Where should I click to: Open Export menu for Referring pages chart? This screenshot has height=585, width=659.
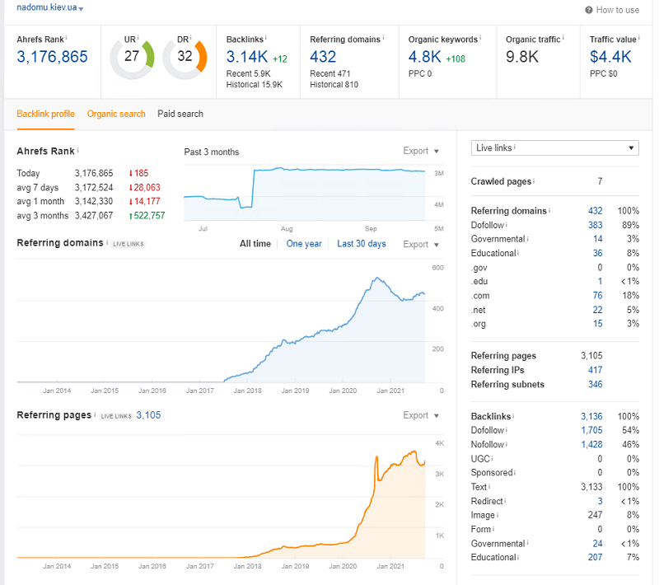point(420,415)
